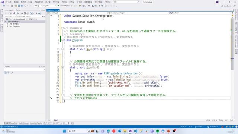
Task: Click the split editor icon at top right
Action: point(232,13)
